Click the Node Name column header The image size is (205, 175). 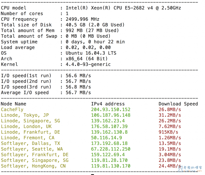[14, 104]
